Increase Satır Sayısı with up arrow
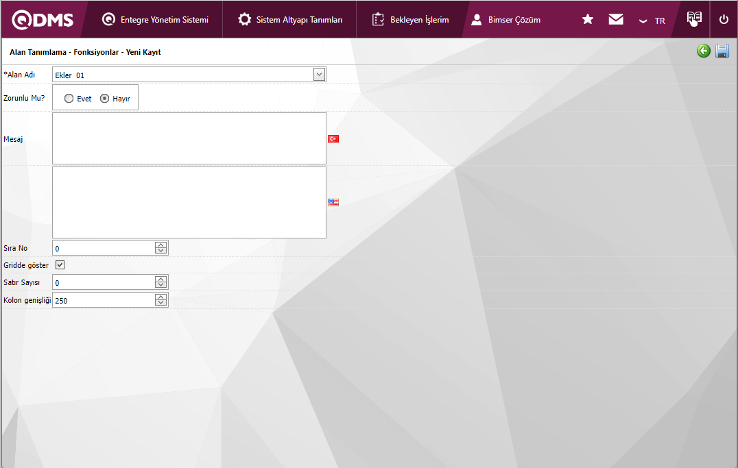Screen dimensions: 738x468 (161, 280)
